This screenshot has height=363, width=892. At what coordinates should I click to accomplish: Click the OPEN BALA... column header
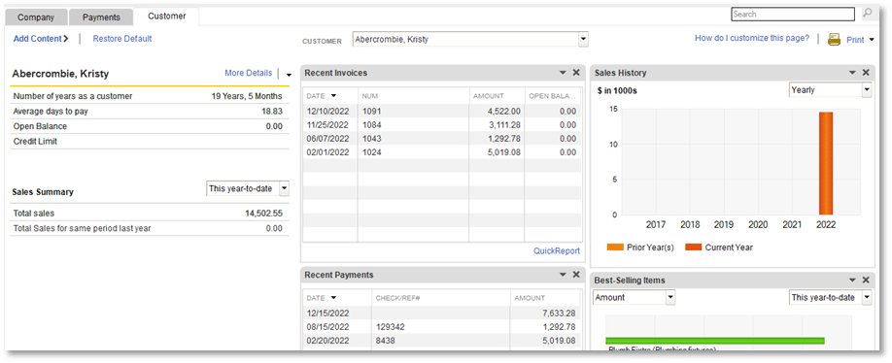(552, 96)
